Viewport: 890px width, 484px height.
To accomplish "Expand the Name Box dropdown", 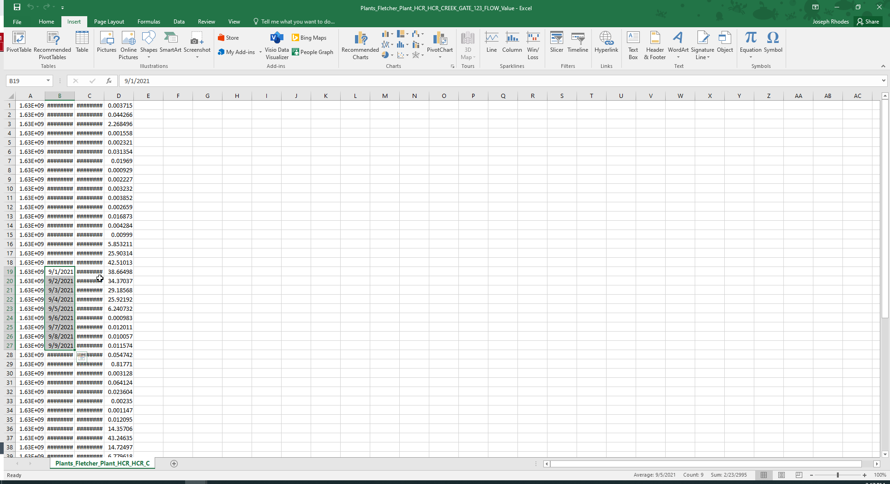I will pos(48,81).
